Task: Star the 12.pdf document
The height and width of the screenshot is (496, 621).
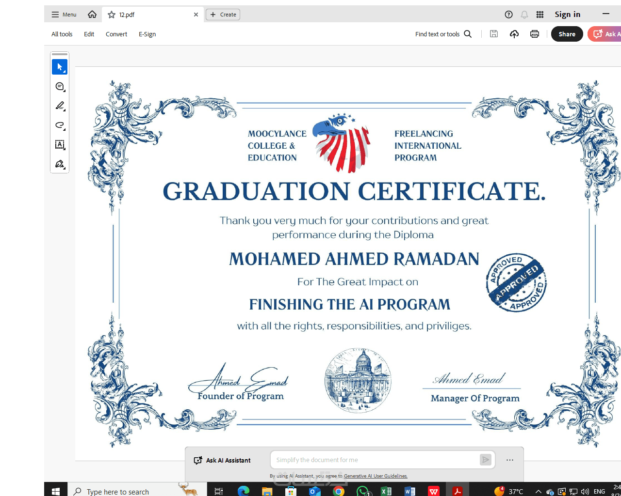Action: click(112, 15)
